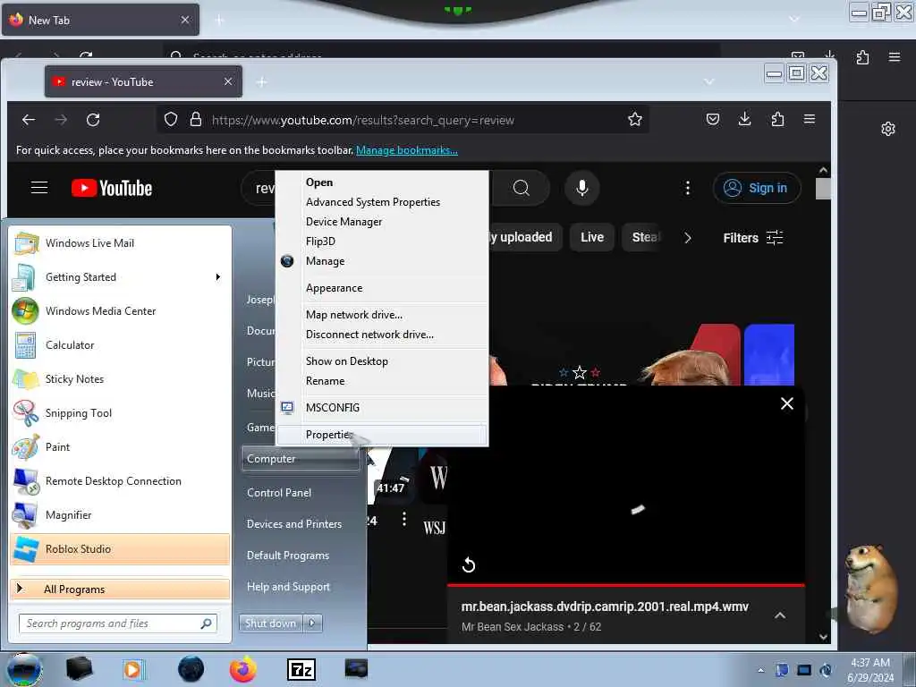Open 7-Zip from the taskbar
This screenshot has width=916, height=687.
tap(301, 669)
